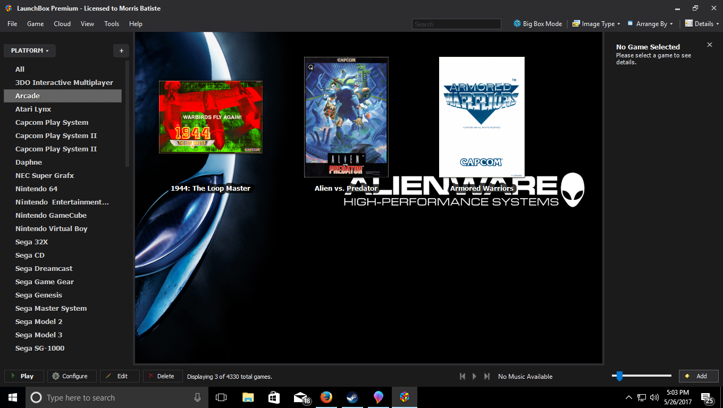The width and height of the screenshot is (723, 408).
Task: Select the Arcade platform
Action: point(63,96)
